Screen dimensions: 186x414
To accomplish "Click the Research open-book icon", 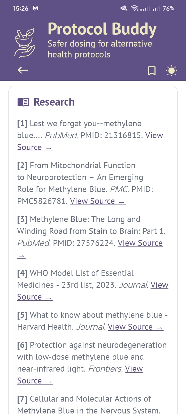I will (x=23, y=102).
